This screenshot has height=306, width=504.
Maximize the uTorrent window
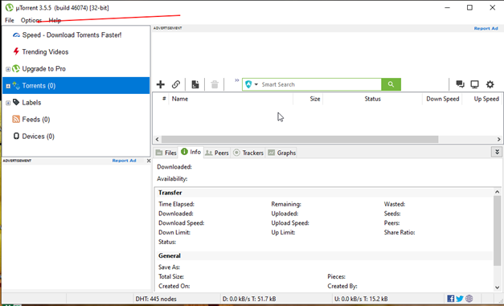[469, 7]
